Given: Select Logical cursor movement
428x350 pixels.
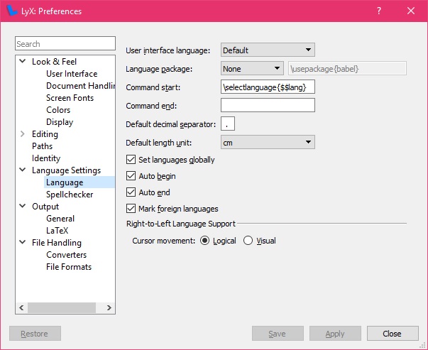Looking at the screenshot, I should point(204,241).
